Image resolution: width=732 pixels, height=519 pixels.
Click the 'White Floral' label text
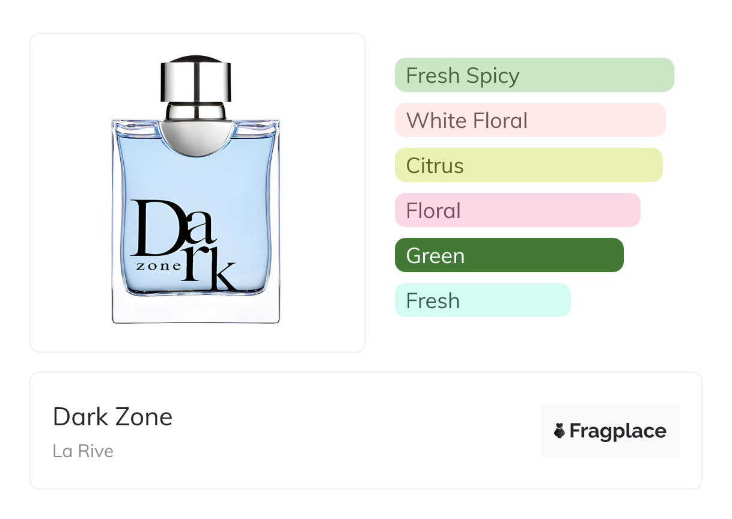(x=466, y=121)
